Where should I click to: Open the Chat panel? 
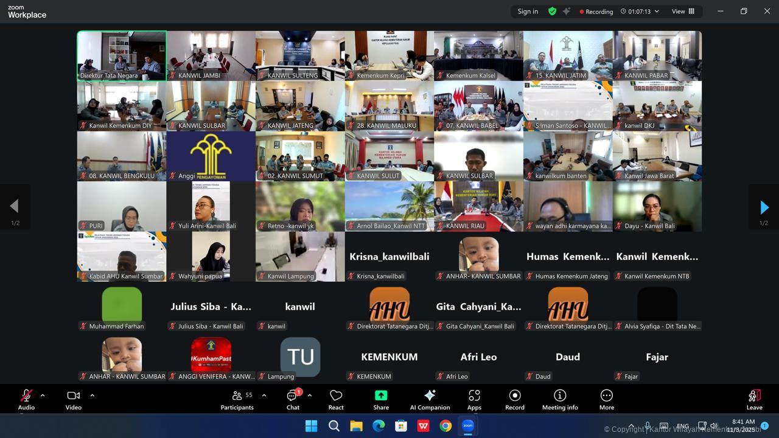tap(293, 400)
